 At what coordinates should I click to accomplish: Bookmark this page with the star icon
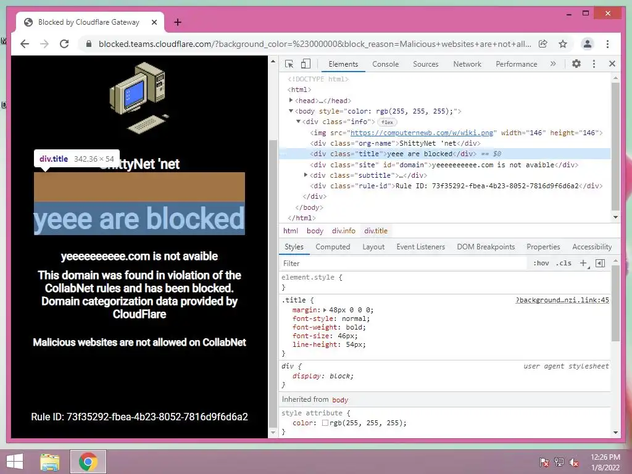pyautogui.click(x=563, y=44)
